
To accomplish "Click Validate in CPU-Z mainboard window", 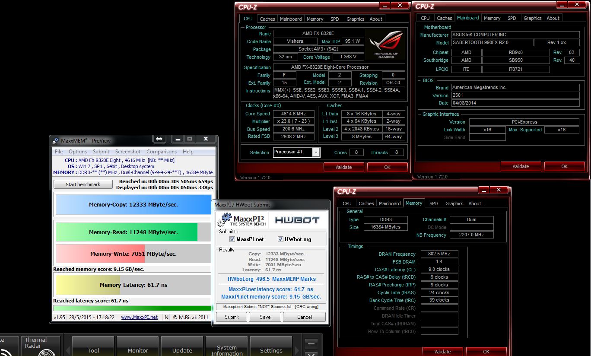I will click(521, 166).
